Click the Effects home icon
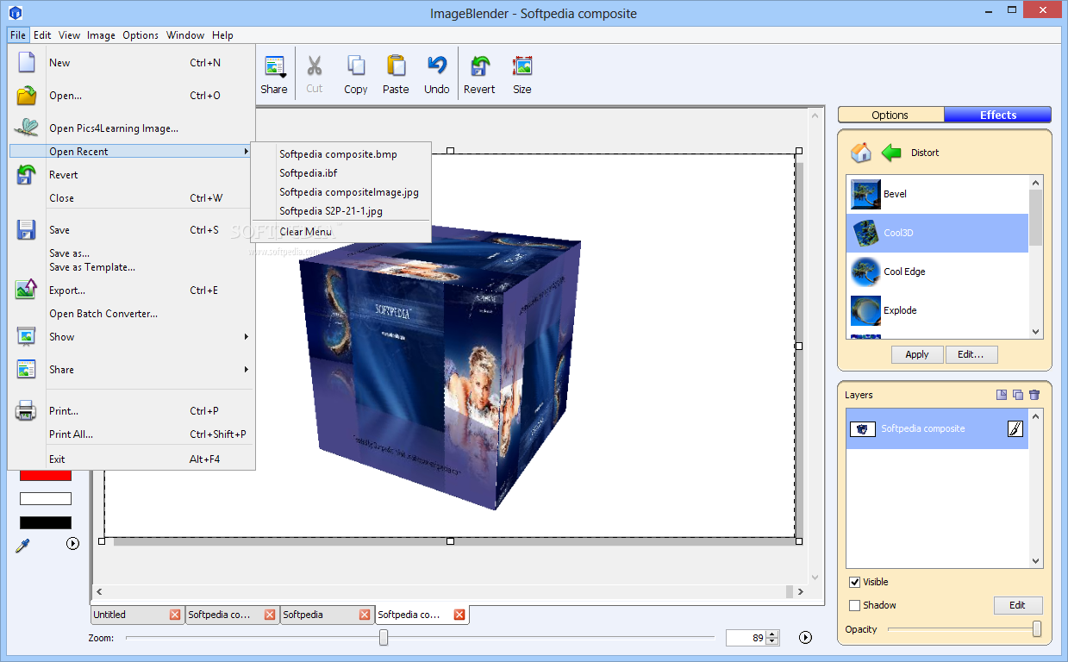Viewport: 1068px width, 662px height. click(860, 153)
